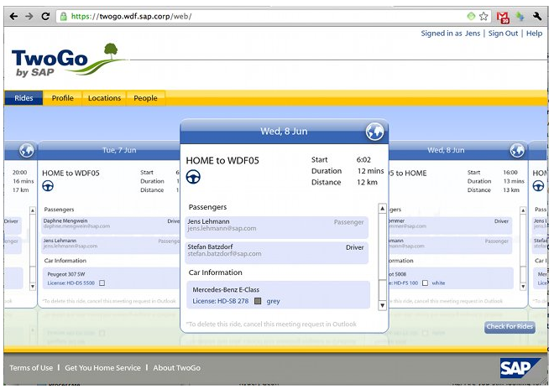Click the steering wheel icon under HOME to WDF05 on the center card
The width and height of the screenshot is (554, 389).
(x=193, y=177)
